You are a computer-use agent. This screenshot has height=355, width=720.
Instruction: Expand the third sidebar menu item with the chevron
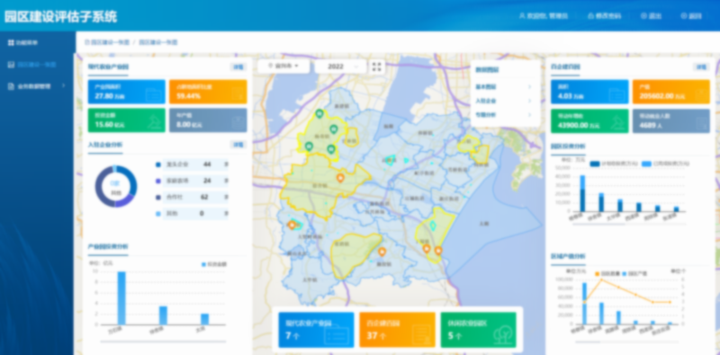point(37,86)
